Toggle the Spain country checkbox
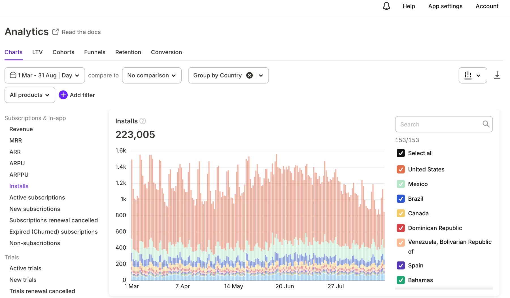Screen dimensions: 510x298 point(401,265)
